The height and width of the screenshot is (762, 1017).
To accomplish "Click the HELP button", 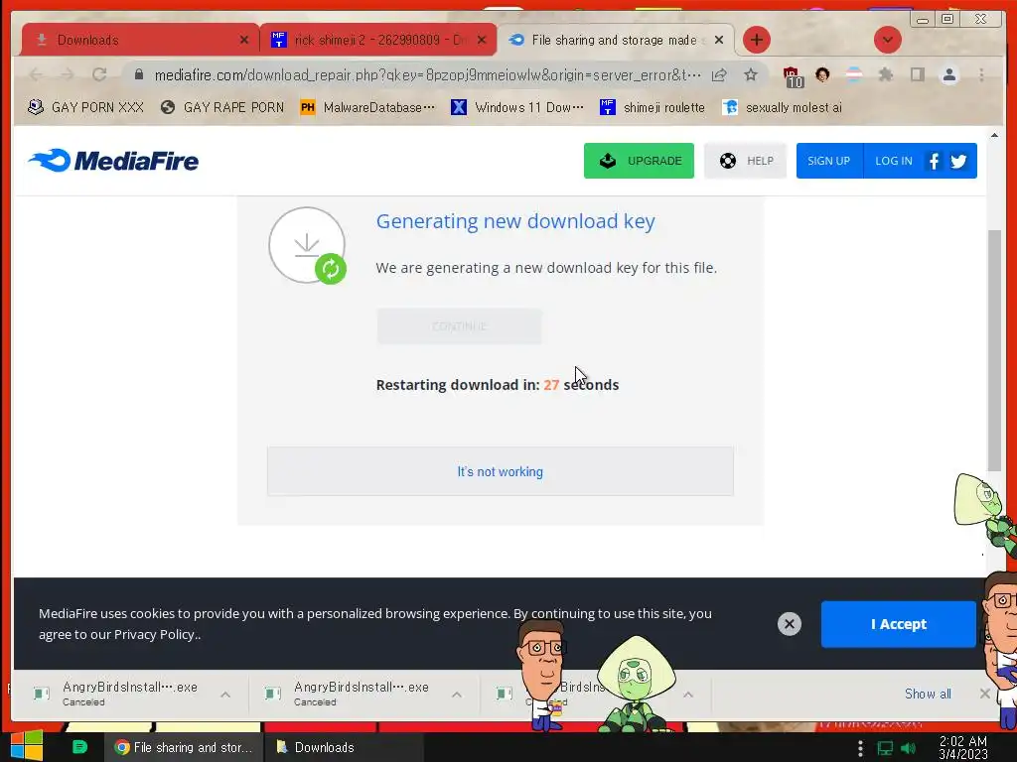I will coord(745,161).
